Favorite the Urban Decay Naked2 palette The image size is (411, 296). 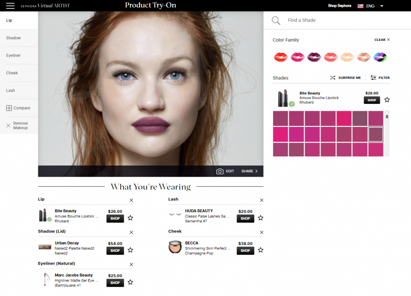(130, 250)
